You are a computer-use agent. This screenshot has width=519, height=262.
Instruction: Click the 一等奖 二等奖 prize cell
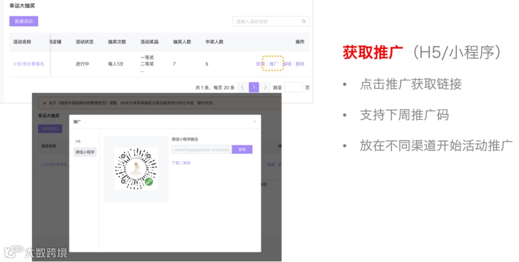click(x=147, y=64)
